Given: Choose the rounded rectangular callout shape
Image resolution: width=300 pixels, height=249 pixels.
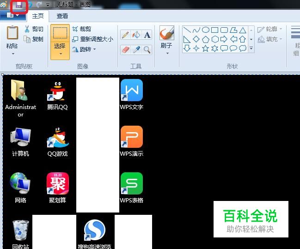Looking at the screenshot, I should 224,48.
